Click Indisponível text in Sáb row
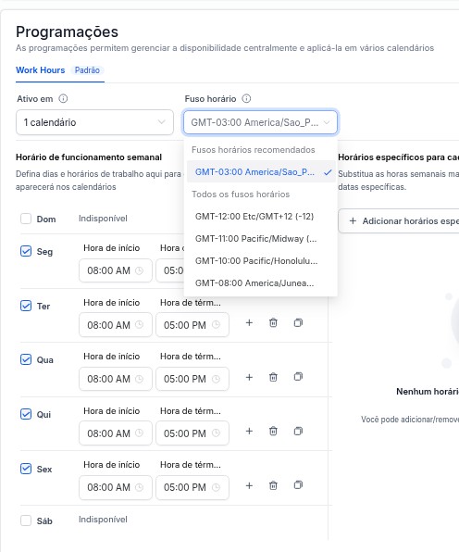The image size is (459, 552). coord(103,520)
